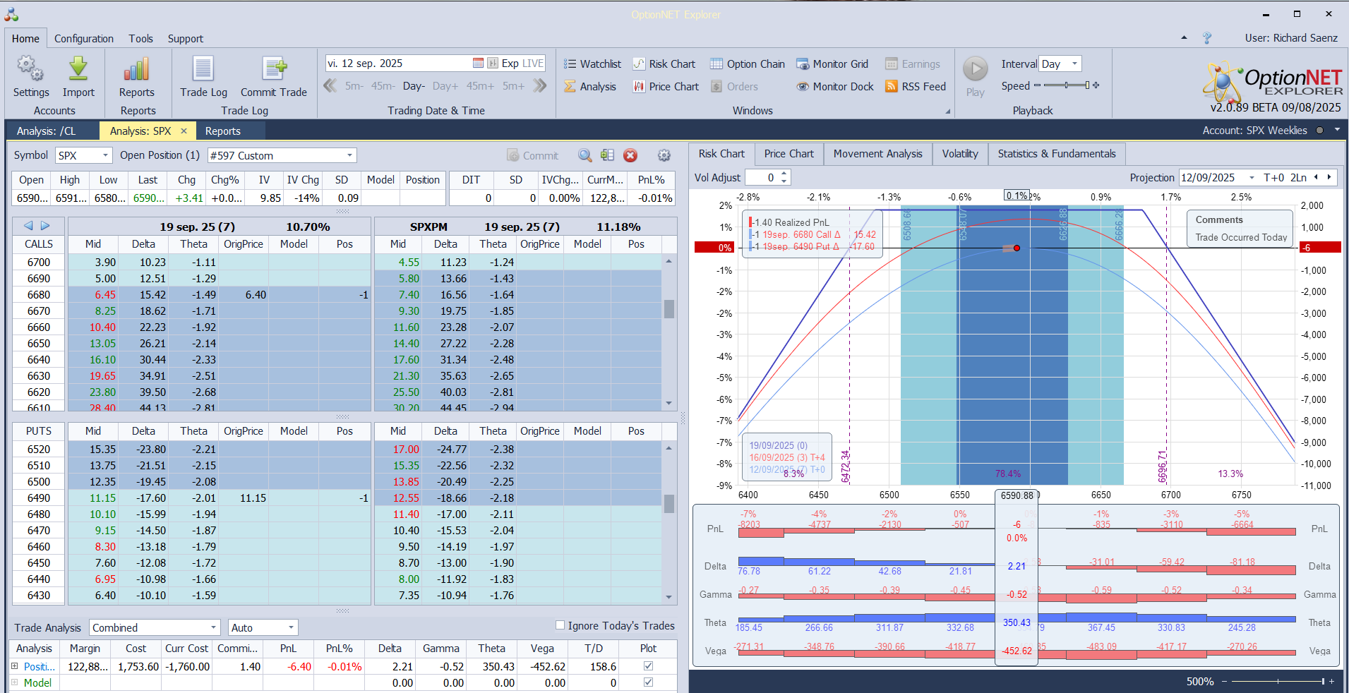Click the 45m+ step forward button
The height and width of the screenshot is (693, 1349).
point(480,86)
